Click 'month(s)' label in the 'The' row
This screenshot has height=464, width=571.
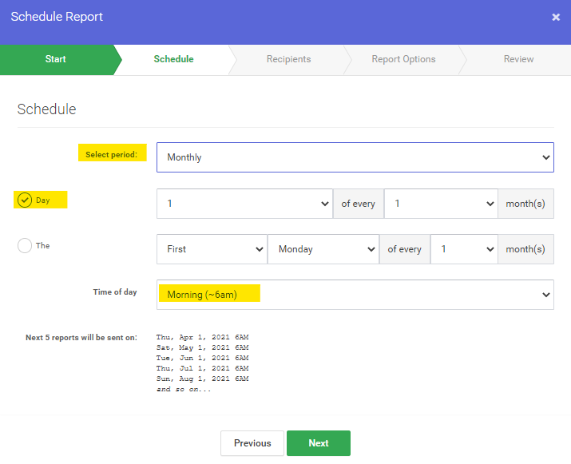[525, 249]
